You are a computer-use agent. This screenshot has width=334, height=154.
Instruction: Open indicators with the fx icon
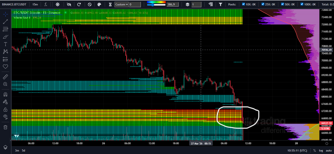tap(45, 4)
